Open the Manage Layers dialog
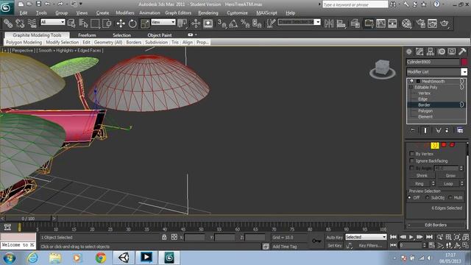Image resolution: width=471 pixels, height=265 pixels. (x=355, y=23)
